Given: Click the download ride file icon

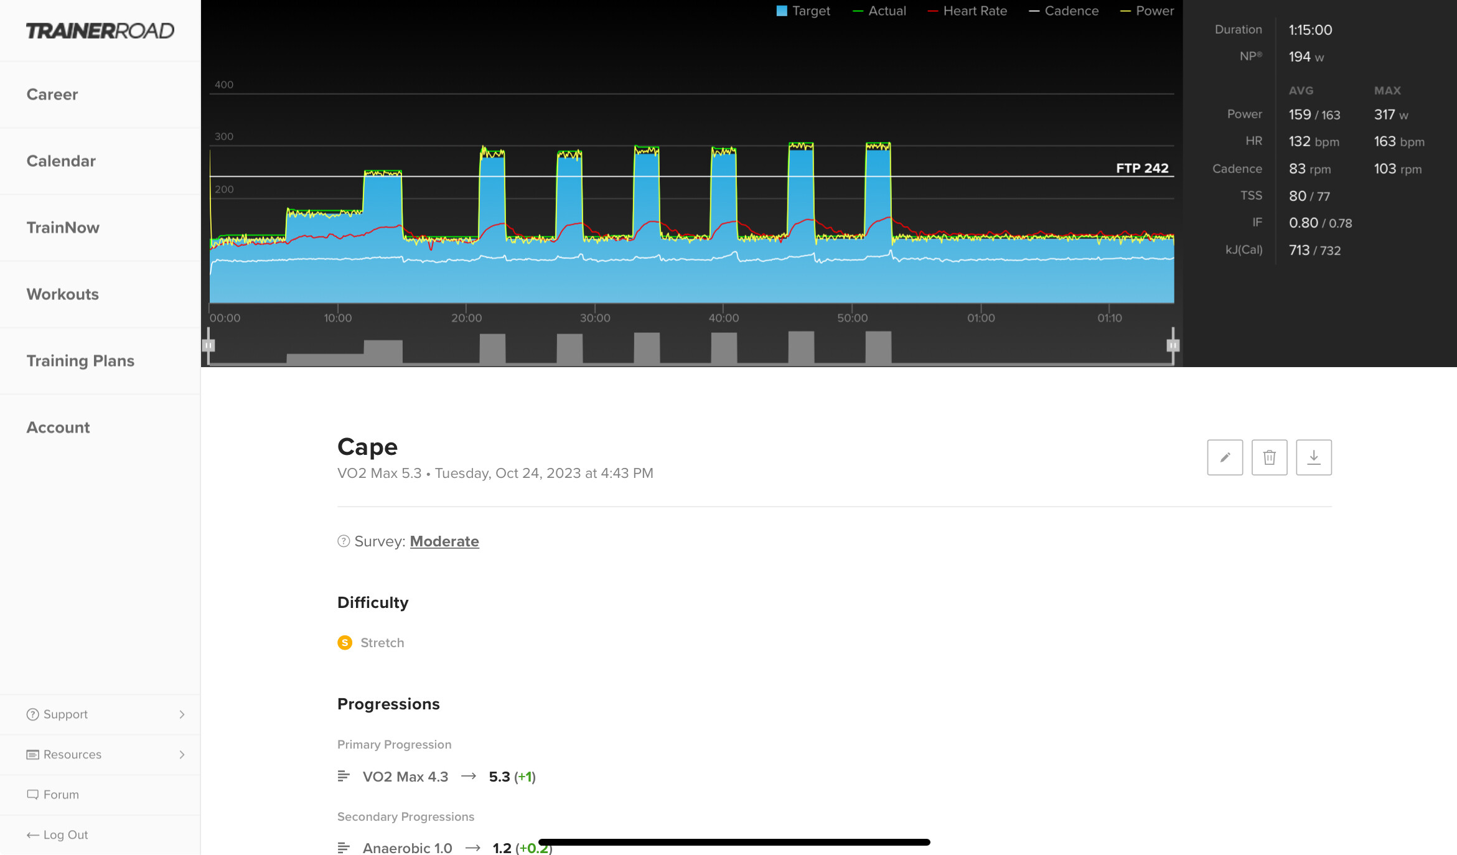Looking at the screenshot, I should [x=1313, y=457].
